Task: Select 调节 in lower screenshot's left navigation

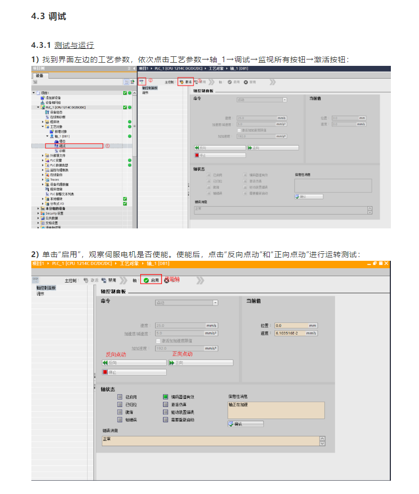Action: [40, 293]
